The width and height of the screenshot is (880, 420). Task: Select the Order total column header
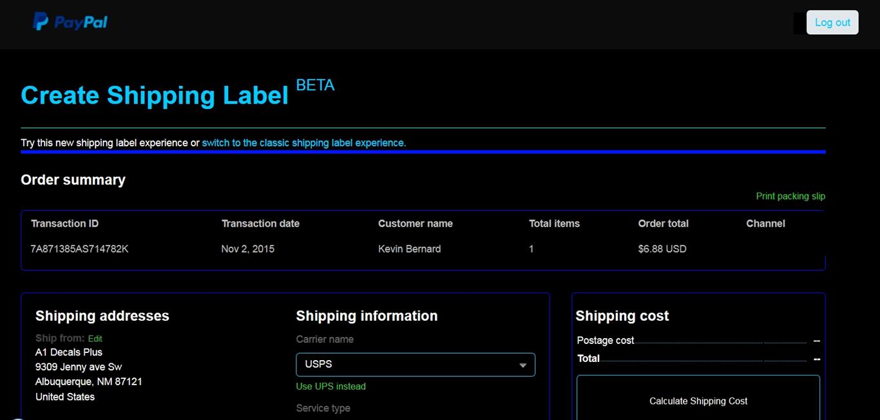663,224
